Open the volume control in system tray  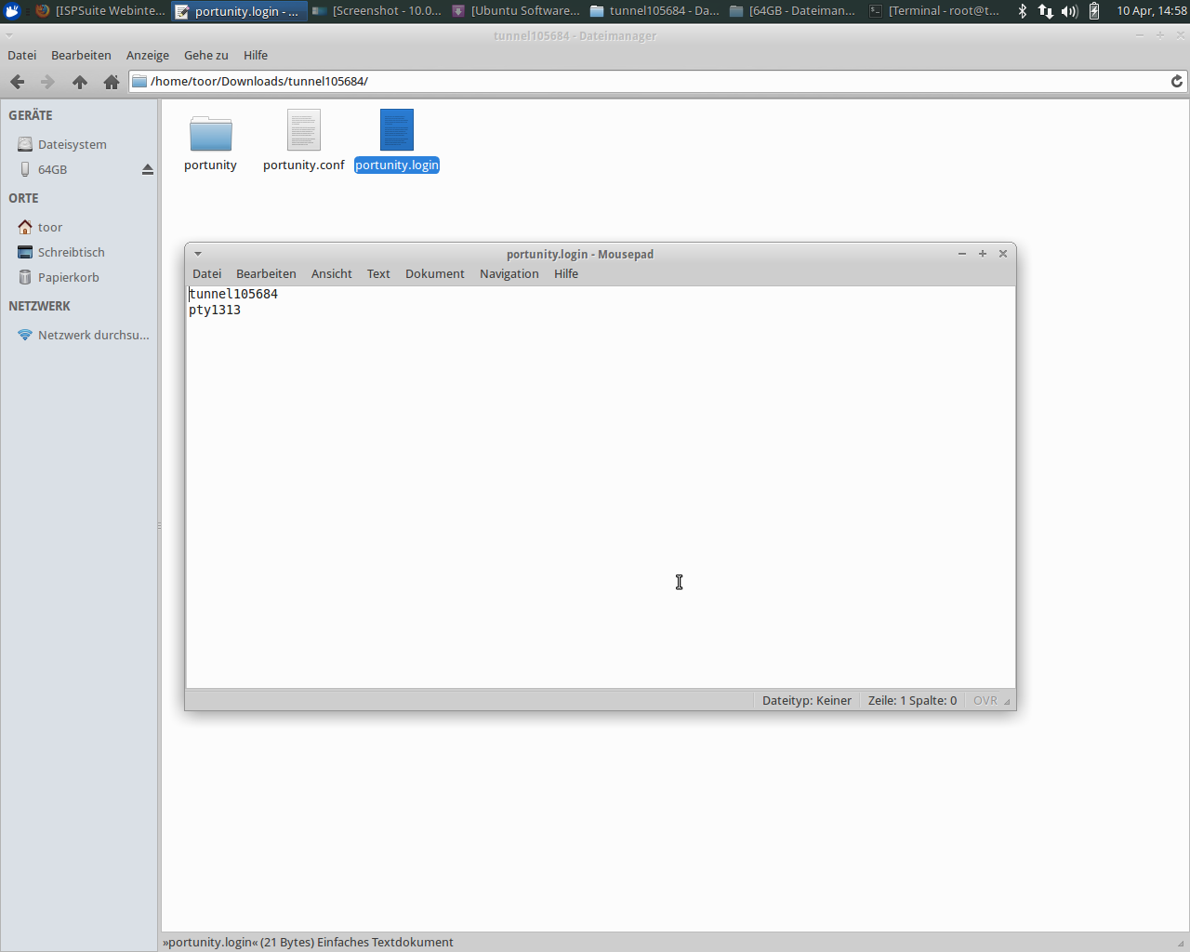point(1069,11)
